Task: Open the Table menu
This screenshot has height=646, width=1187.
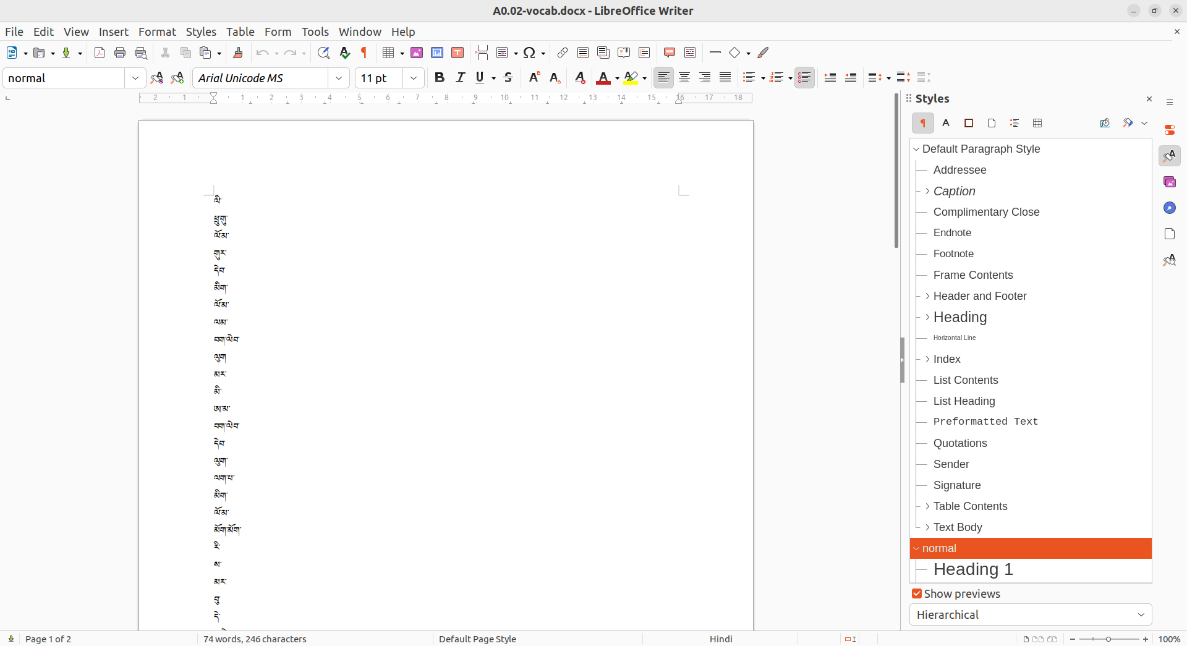Action: [240, 32]
